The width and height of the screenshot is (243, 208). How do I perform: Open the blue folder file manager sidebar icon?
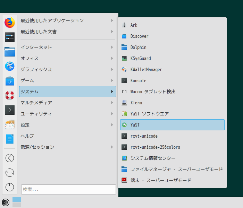click(x=10, y=52)
